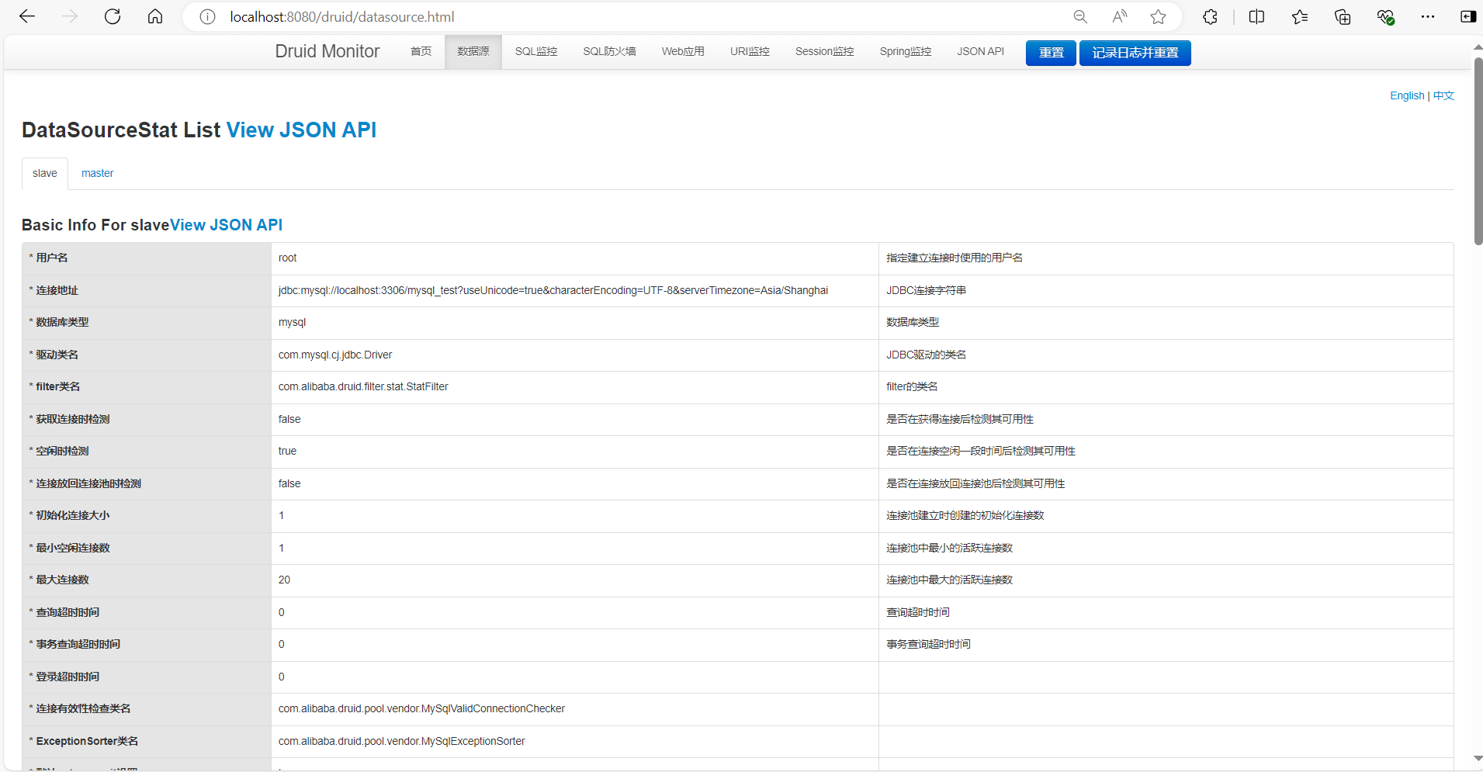Open the SQL监控 nav item
This screenshot has height=772, width=1483.
pos(536,51)
